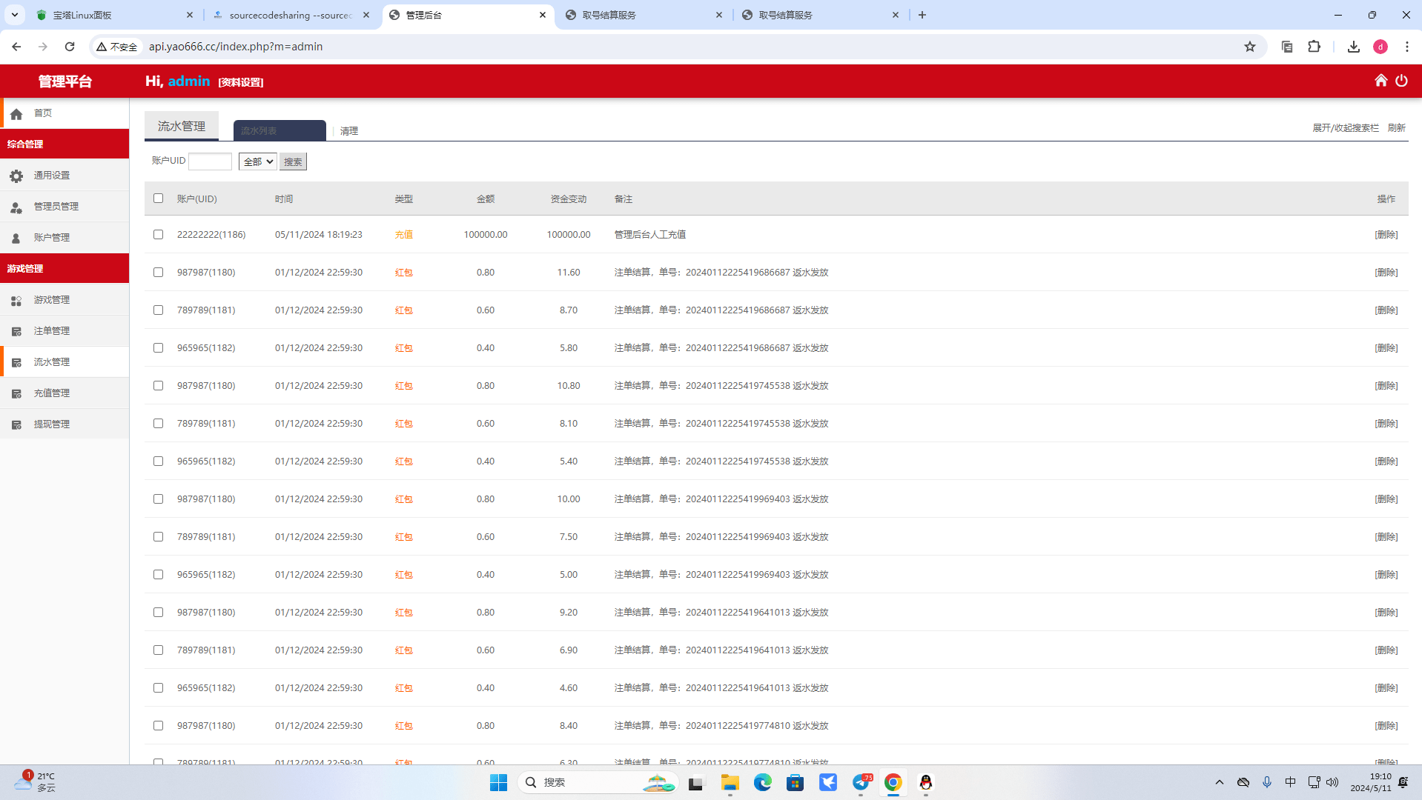Click the bookmark star icon in address bar
This screenshot has height=800, width=1422.
(x=1250, y=47)
